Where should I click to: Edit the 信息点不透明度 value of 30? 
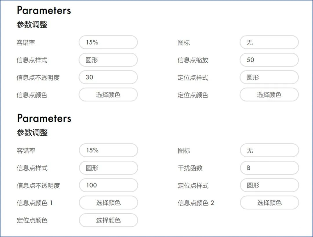pyautogui.click(x=108, y=77)
